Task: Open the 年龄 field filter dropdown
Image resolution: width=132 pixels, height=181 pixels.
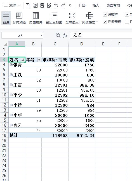Action: [39, 60]
